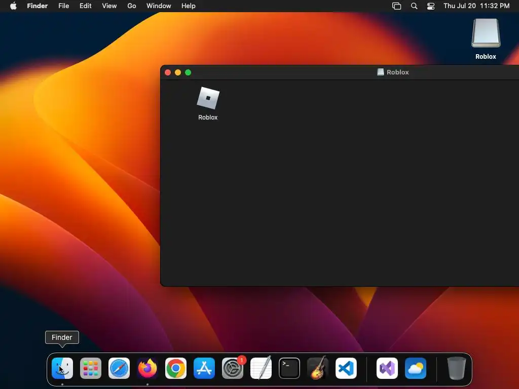Click the "Roblox" title in the window title bar
This screenshot has width=519, height=389.
(x=398, y=72)
